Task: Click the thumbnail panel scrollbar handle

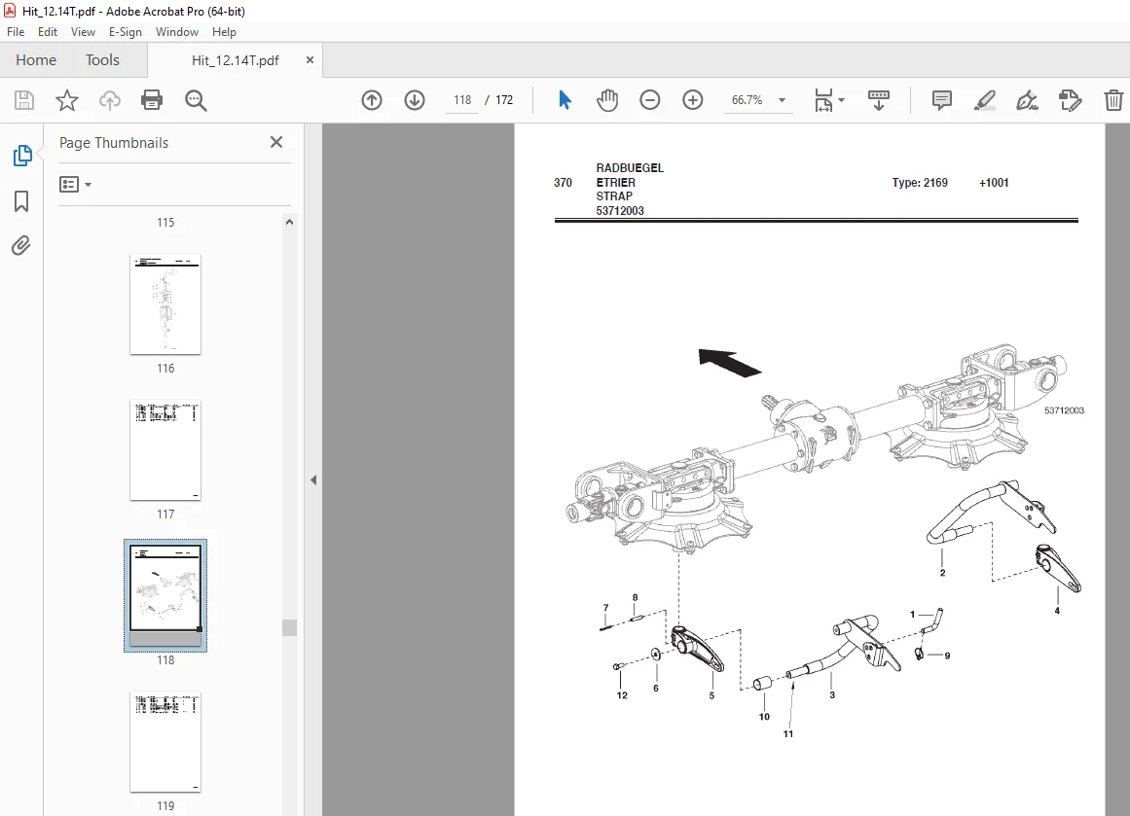Action: (289, 627)
